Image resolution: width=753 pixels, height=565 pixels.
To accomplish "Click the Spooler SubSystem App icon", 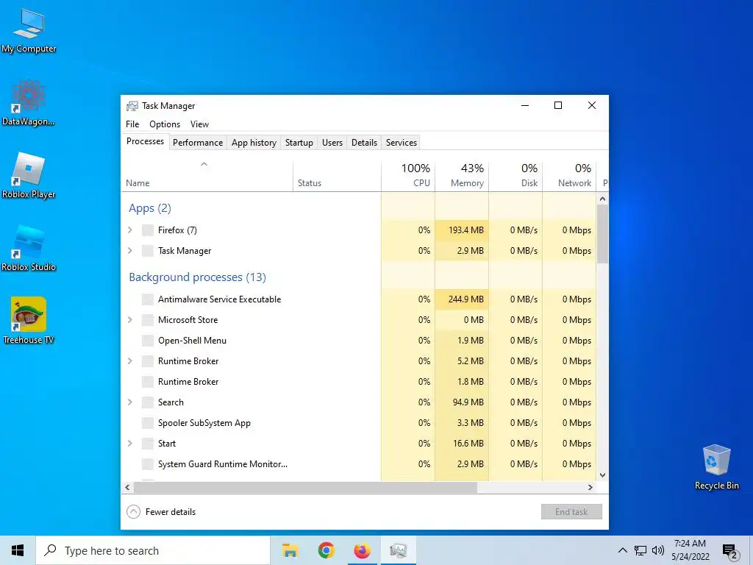I will click(148, 423).
